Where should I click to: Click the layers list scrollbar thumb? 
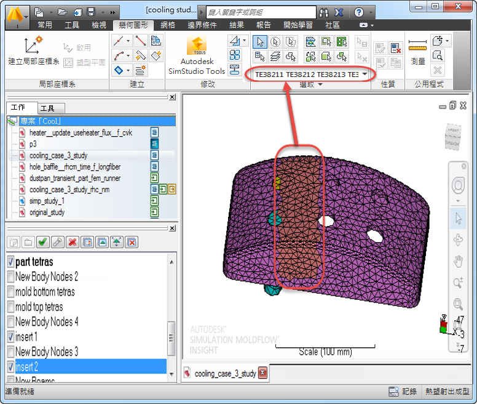[x=171, y=338]
